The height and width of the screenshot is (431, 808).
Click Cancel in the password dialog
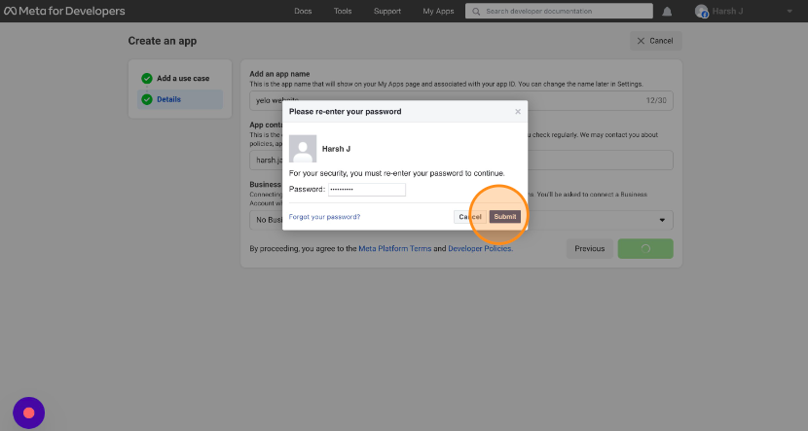pos(469,216)
